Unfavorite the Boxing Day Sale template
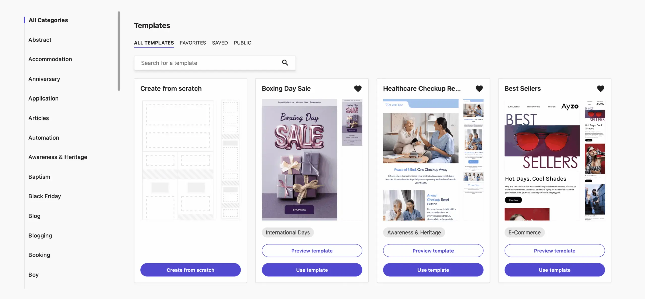This screenshot has height=299, width=645. click(x=358, y=88)
